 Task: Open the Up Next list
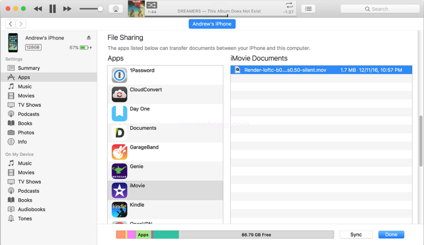308,9
